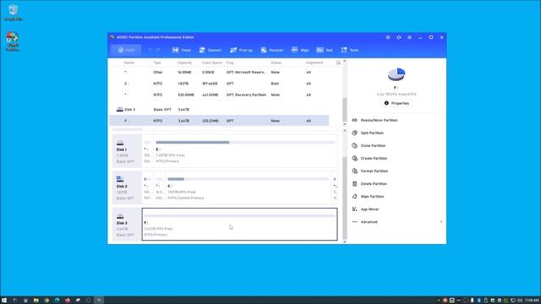Click the Properties button under the F: chart
This screenshot has width=541, height=304.
tap(396, 103)
